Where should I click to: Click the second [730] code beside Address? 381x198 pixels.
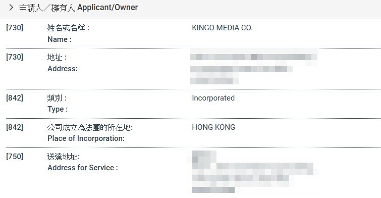(x=15, y=57)
